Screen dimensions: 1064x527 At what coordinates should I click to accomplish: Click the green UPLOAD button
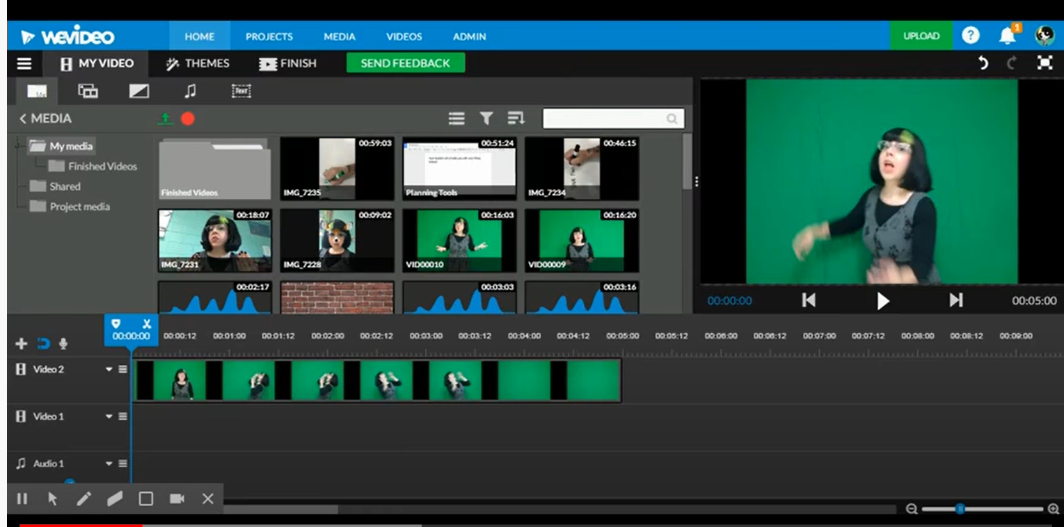[921, 36]
